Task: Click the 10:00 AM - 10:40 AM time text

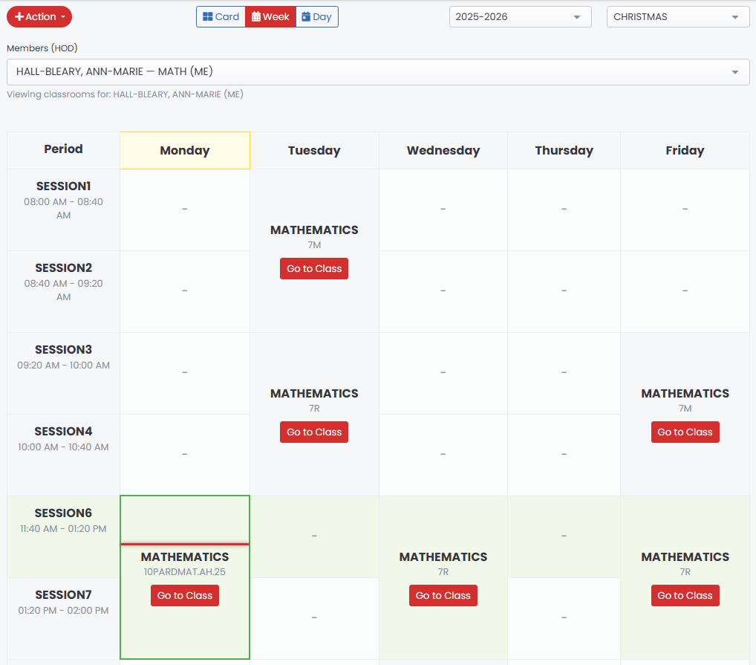Action: 63,447
